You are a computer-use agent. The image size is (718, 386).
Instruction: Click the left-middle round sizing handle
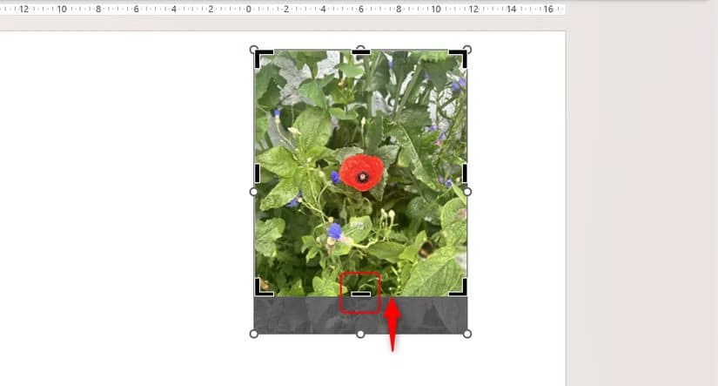click(253, 192)
